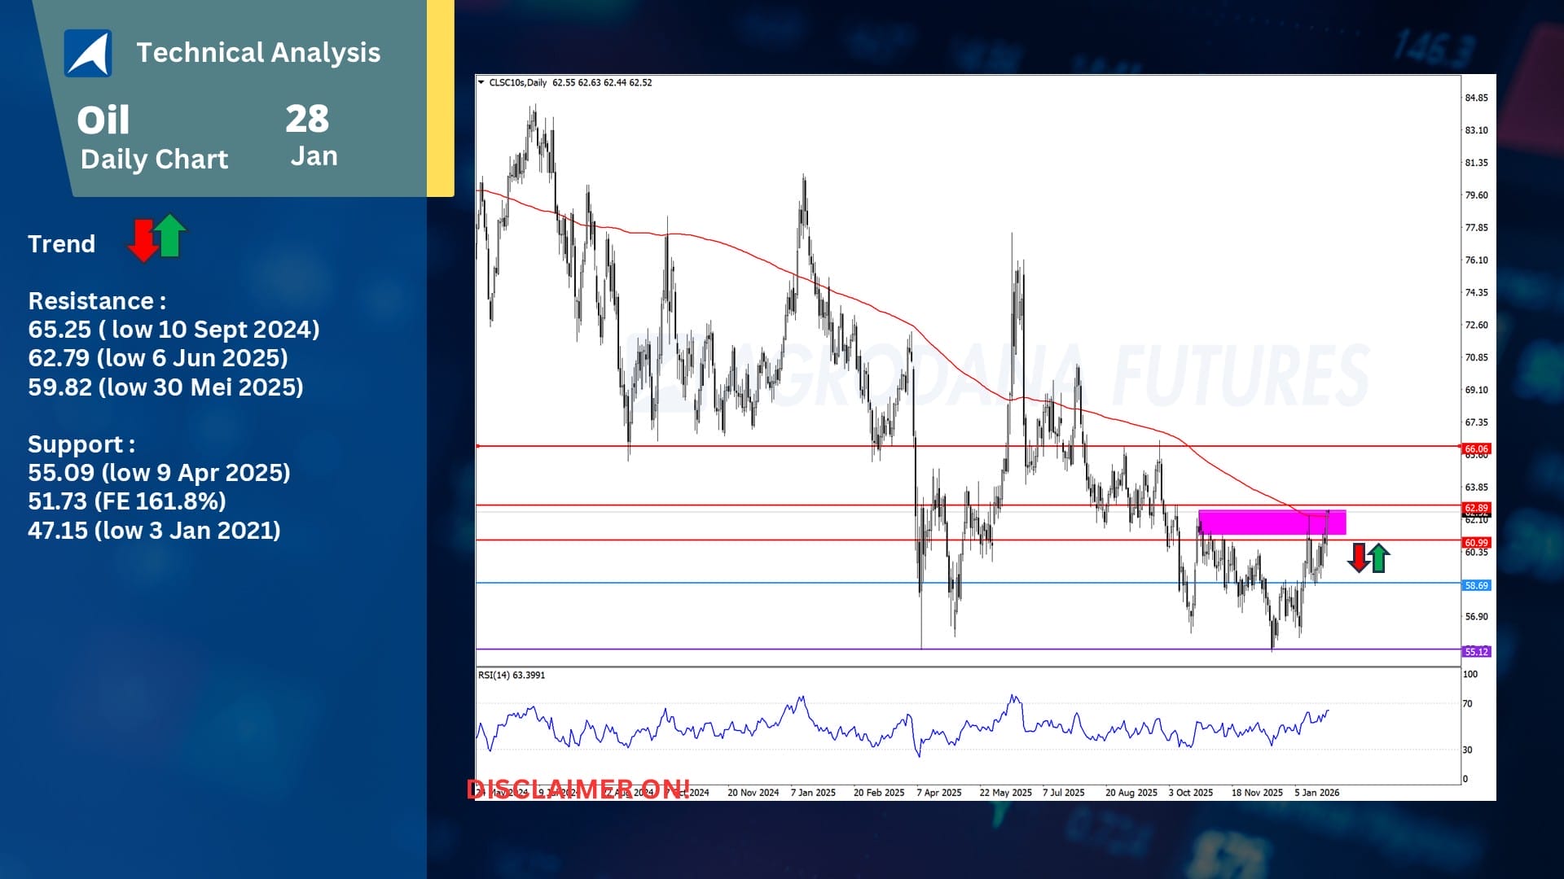Click the 7 Apr 2025 date marker
The width and height of the screenshot is (1564, 879).
coord(938,792)
